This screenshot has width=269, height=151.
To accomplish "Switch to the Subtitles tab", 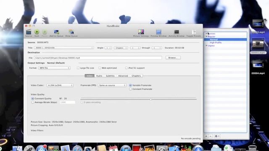I will point(110,76).
